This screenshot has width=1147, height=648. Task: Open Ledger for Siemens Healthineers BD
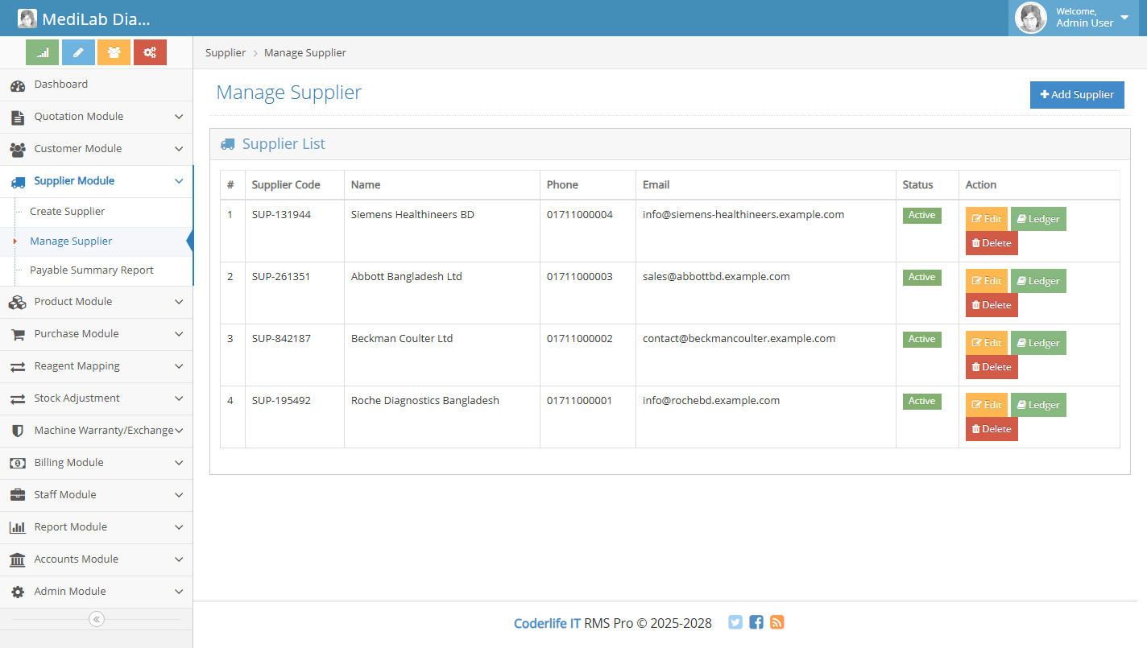pyautogui.click(x=1038, y=219)
